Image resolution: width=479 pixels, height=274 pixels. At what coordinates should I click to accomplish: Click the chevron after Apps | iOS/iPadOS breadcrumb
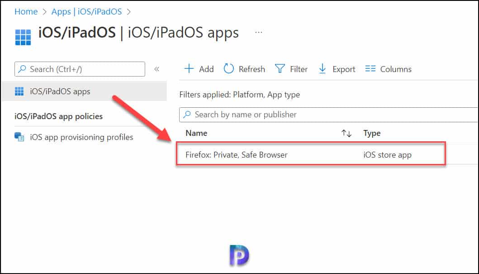(128, 12)
